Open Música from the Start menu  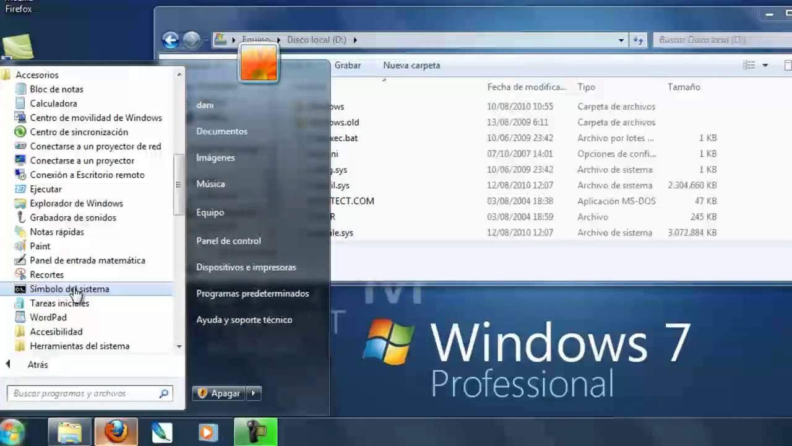210,184
